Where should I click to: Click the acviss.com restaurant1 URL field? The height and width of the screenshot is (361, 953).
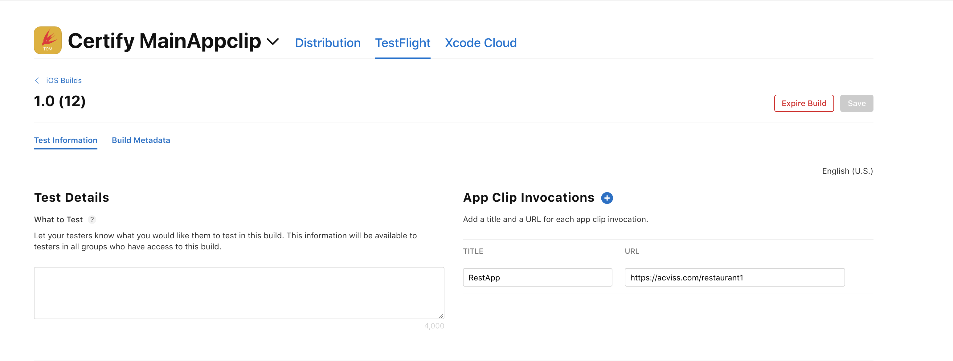point(734,278)
